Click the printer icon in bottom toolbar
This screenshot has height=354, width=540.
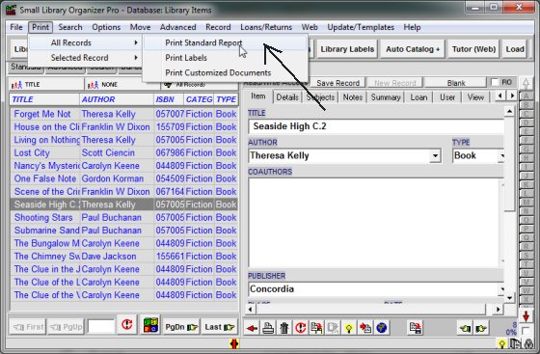click(x=268, y=328)
